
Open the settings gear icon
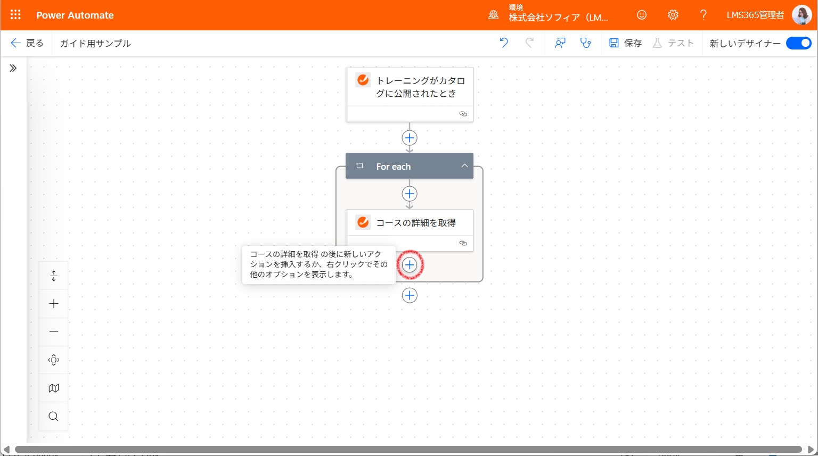point(673,15)
